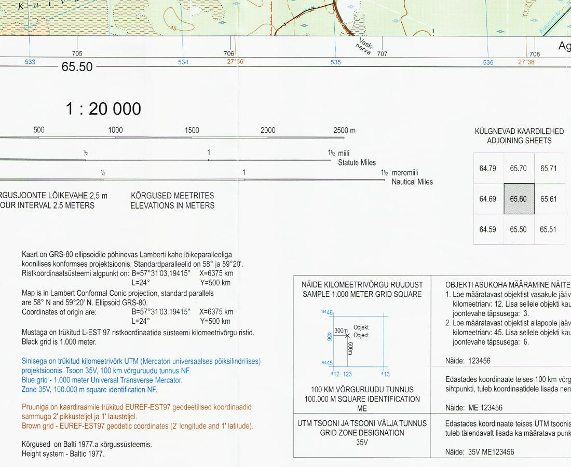Select the 65.51 adjoining sheet cell
This screenshot has width=571, height=467.
[549, 229]
